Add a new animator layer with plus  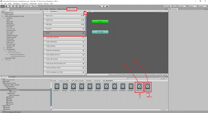coord(85,13)
